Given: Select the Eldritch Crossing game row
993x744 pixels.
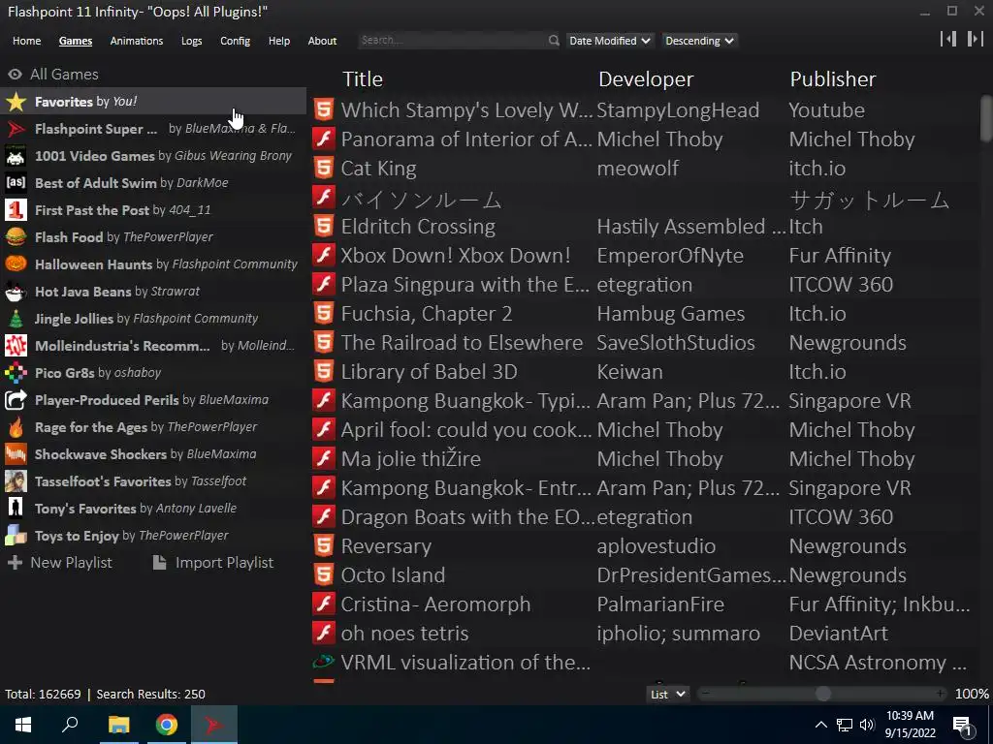Looking at the screenshot, I should click(x=645, y=227).
